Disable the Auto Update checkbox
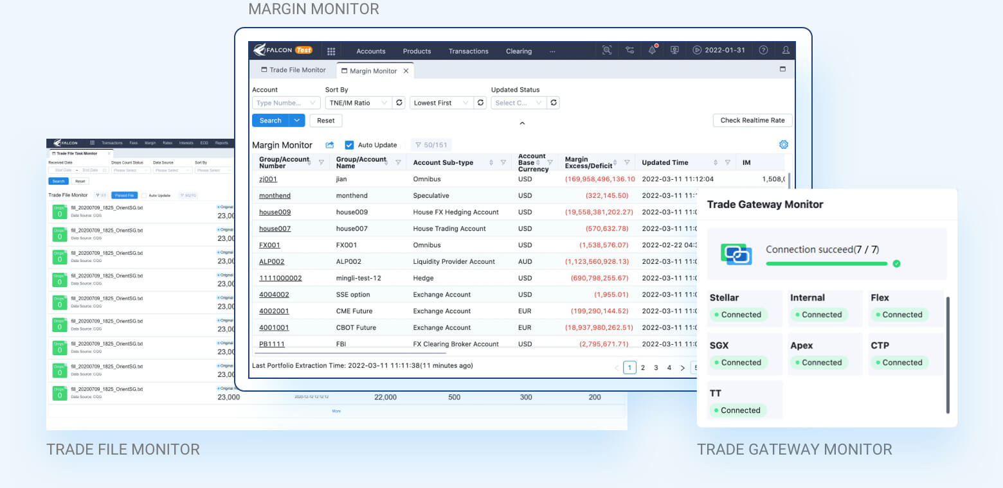This screenshot has height=488, width=1003. click(349, 144)
